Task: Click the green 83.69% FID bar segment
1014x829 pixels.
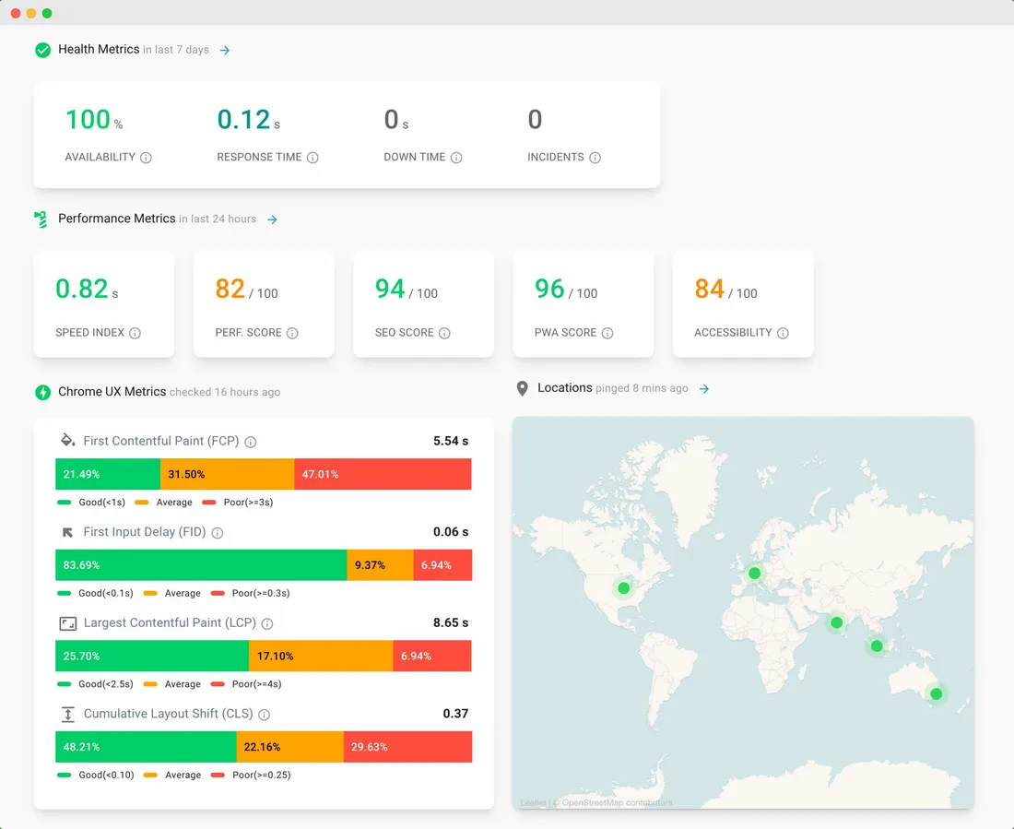Action: click(x=201, y=565)
